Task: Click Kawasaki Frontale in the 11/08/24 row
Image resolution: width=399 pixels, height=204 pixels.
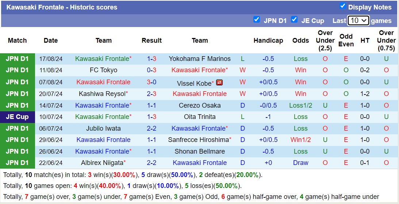Action: pos(199,70)
